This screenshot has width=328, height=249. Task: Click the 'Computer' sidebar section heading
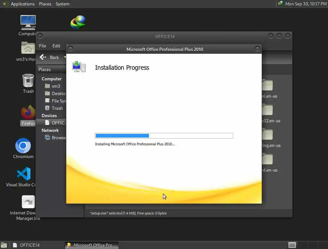pyautogui.click(x=52, y=79)
